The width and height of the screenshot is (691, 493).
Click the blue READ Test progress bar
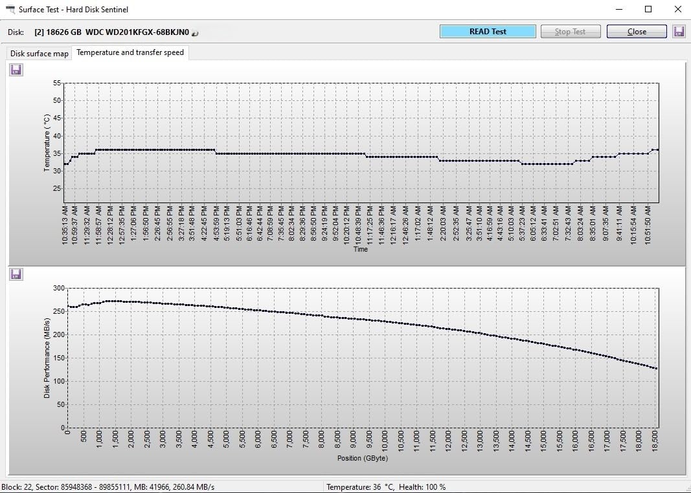coord(488,32)
